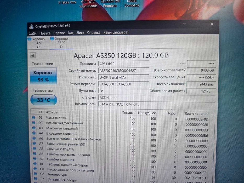Click the total host writes value 9408 GB

click(x=201, y=70)
